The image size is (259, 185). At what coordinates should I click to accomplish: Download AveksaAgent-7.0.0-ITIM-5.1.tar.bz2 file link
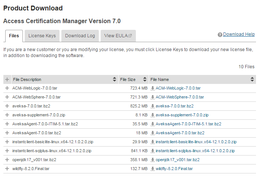click(189, 124)
